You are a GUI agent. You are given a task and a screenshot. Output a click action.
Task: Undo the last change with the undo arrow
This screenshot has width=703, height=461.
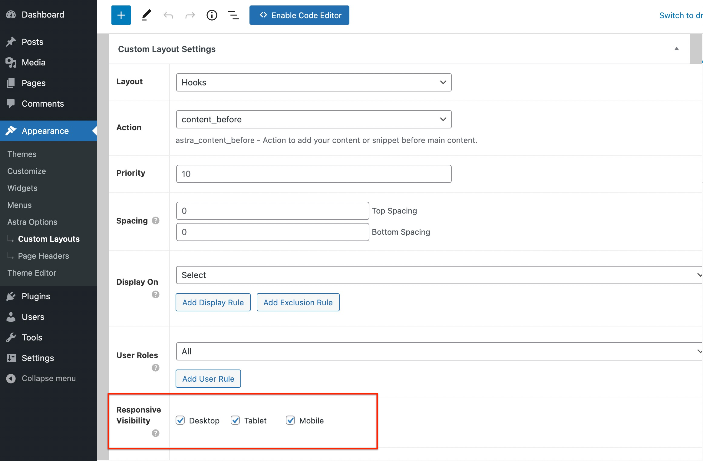coord(168,15)
